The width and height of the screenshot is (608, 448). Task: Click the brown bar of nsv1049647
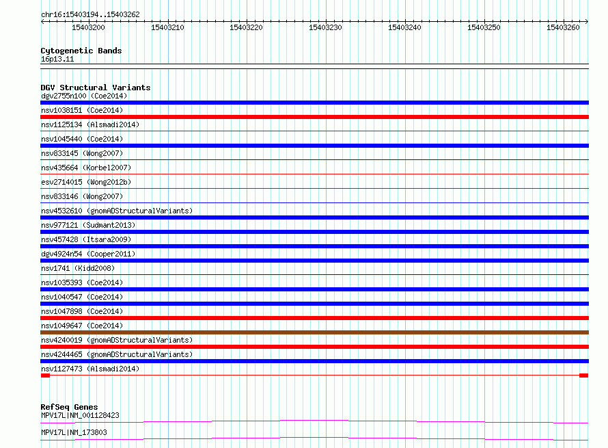pos(314,332)
